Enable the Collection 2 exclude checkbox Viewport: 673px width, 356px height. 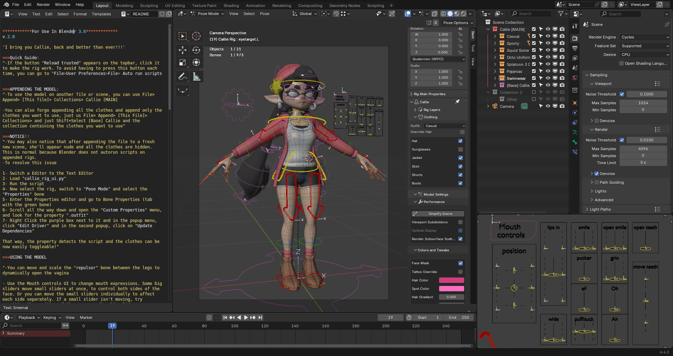click(534, 92)
